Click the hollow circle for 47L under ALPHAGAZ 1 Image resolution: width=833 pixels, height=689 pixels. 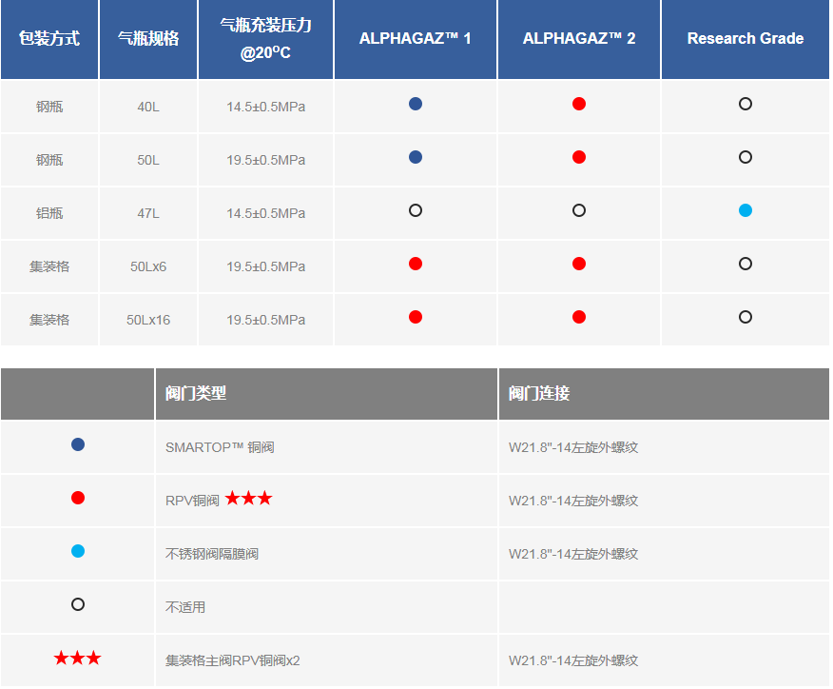click(x=416, y=210)
